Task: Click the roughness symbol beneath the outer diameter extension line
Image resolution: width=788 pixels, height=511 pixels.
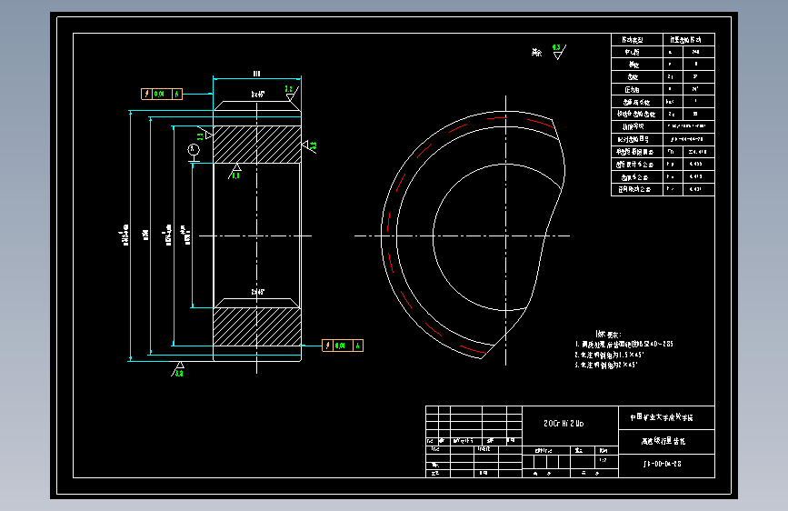Action: (178, 369)
